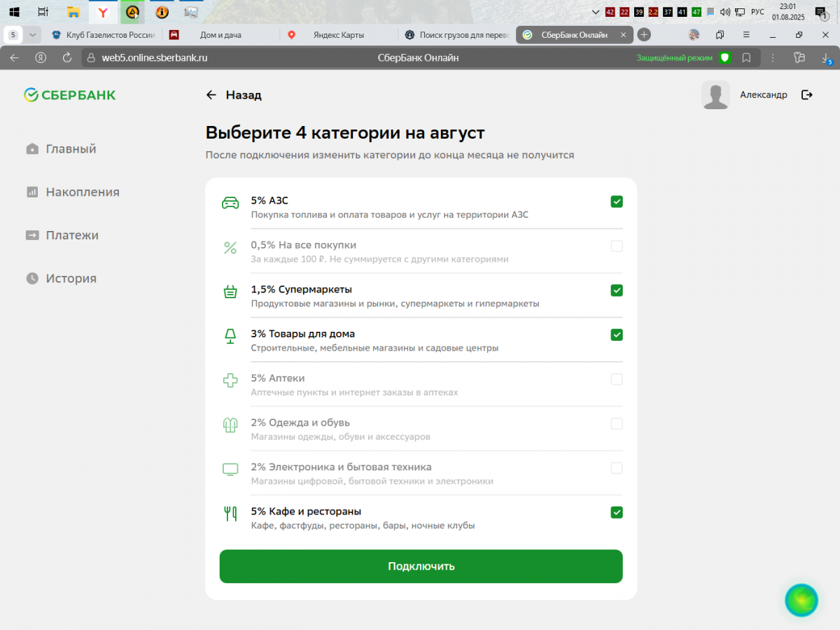Image resolution: width=840 pixels, height=630 pixels.
Task: Expand the tab groups dropdown arrow
Action: click(x=32, y=34)
